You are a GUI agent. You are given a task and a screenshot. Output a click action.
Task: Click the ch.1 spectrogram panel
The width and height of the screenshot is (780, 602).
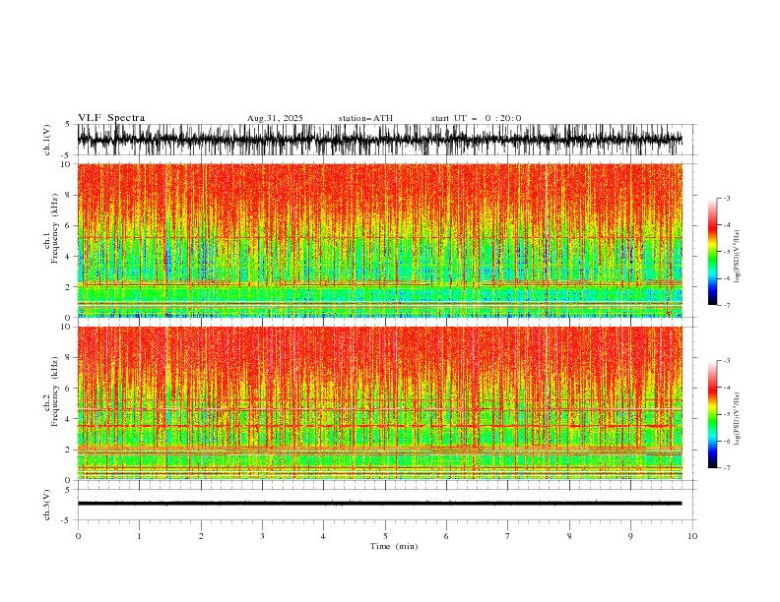(x=380, y=240)
